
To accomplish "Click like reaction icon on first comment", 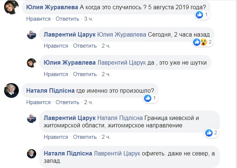I will coord(199,15).
